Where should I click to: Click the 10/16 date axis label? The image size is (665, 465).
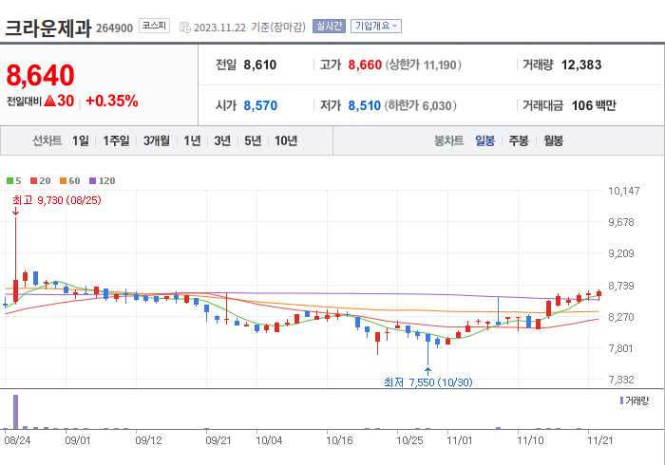point(339,440)
